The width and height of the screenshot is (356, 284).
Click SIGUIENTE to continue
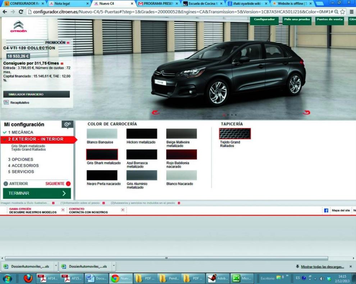[55, 184]
